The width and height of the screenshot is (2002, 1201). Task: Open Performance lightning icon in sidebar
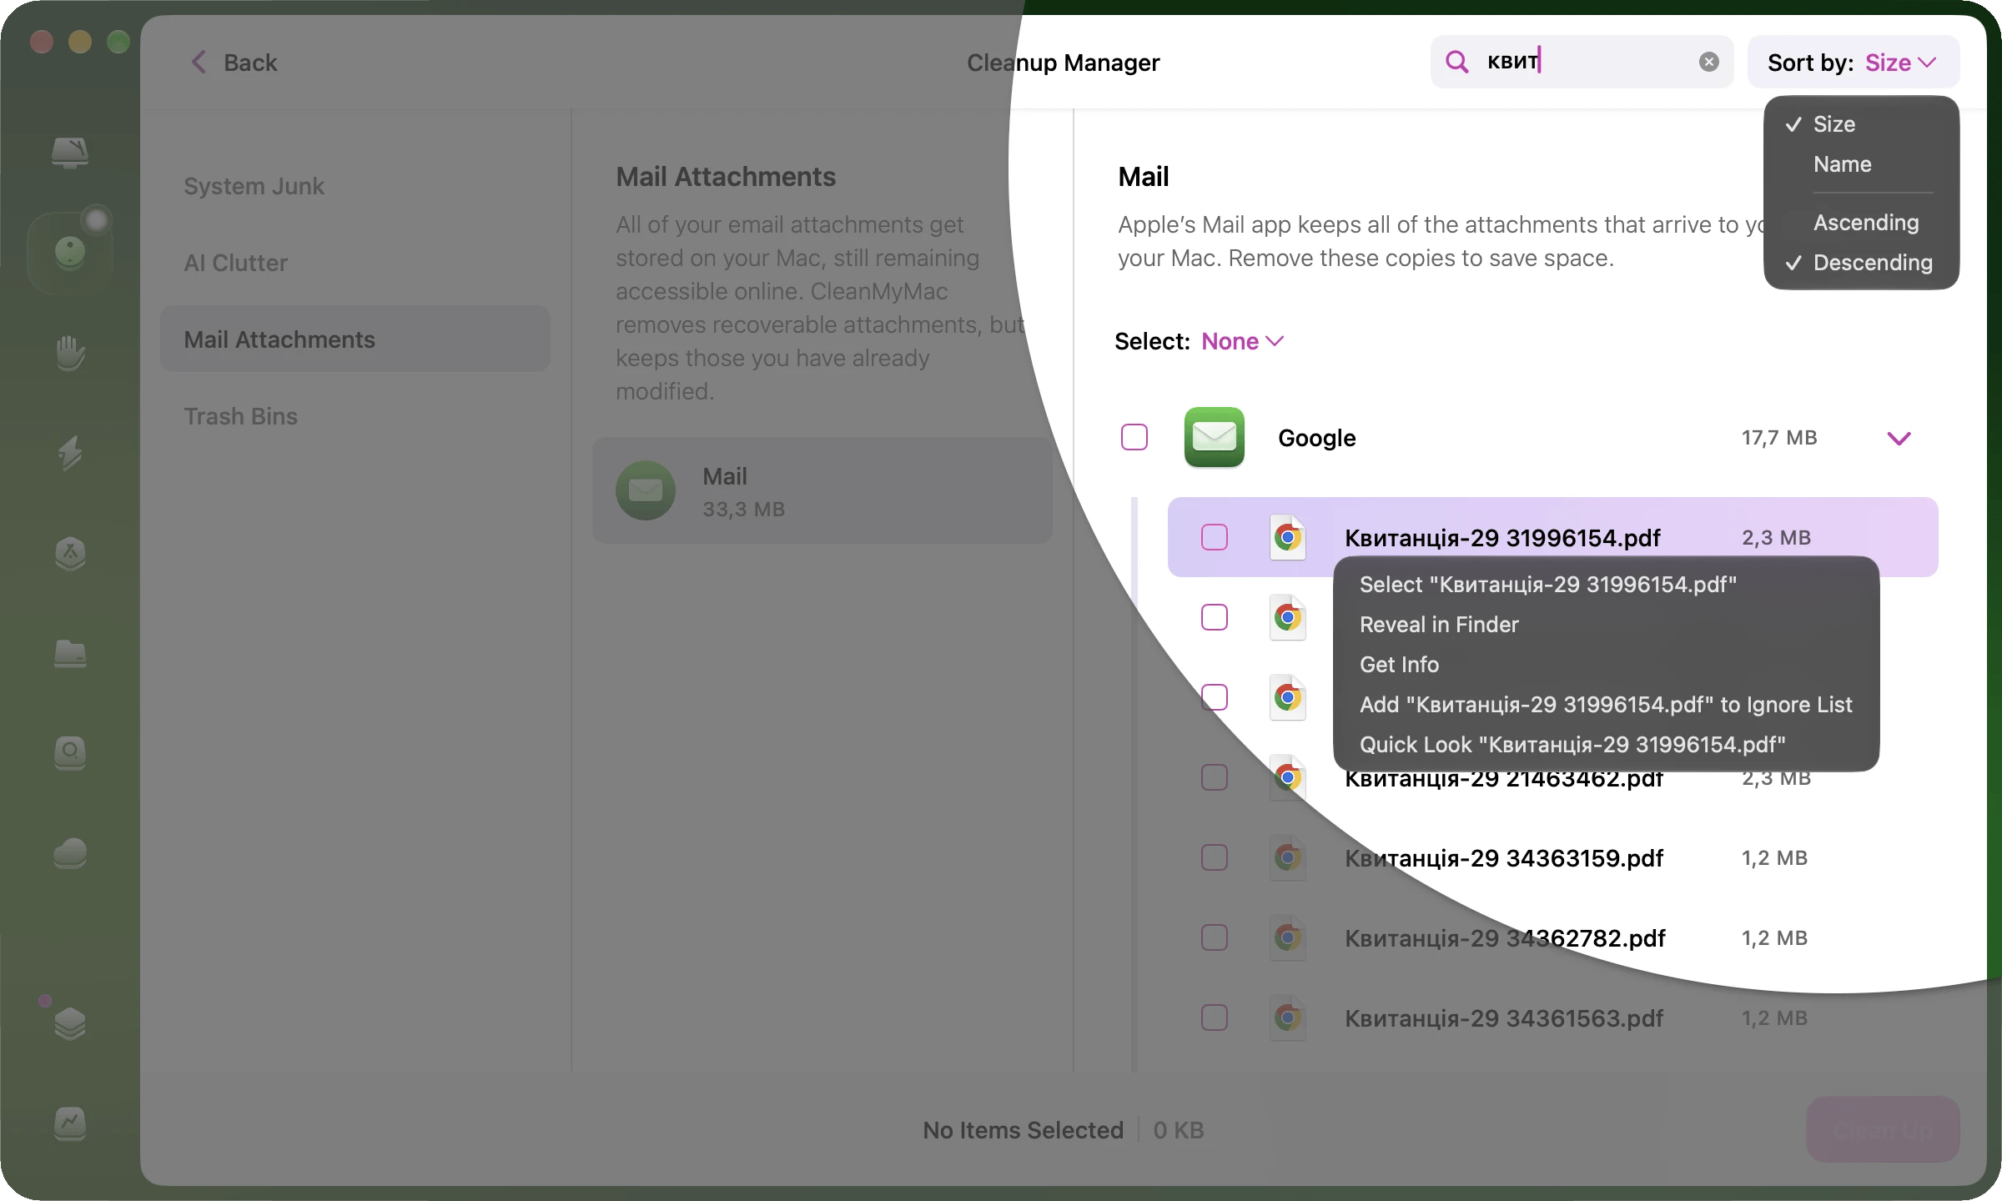70,453
